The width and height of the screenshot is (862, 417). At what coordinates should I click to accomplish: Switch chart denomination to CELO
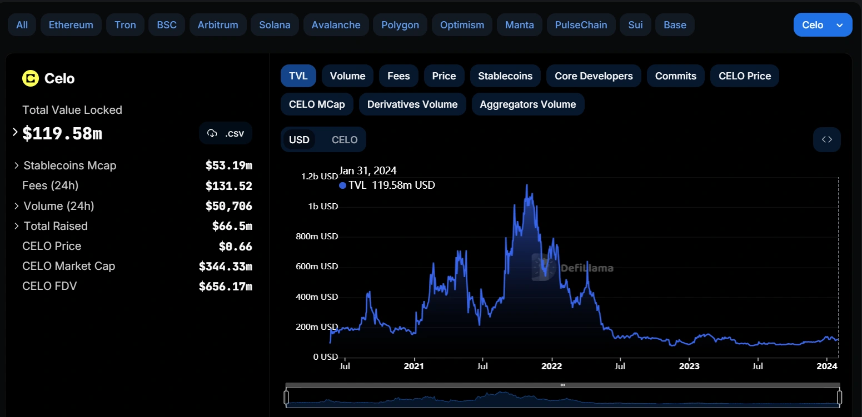coord(345,140)
